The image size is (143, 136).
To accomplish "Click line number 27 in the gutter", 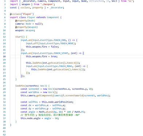I will (4, 86).
